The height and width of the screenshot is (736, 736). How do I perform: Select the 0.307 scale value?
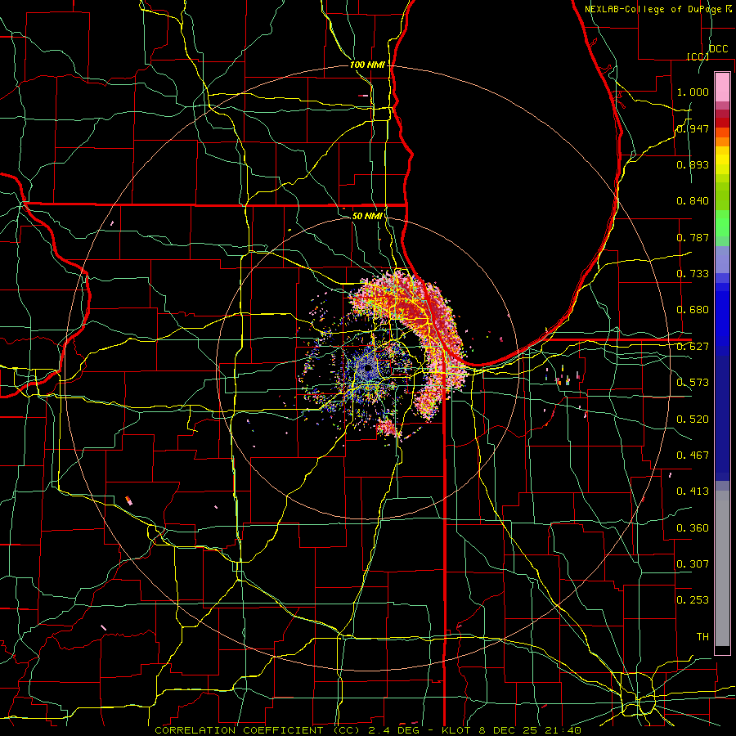pyautogui.click(x=693, y=563)
